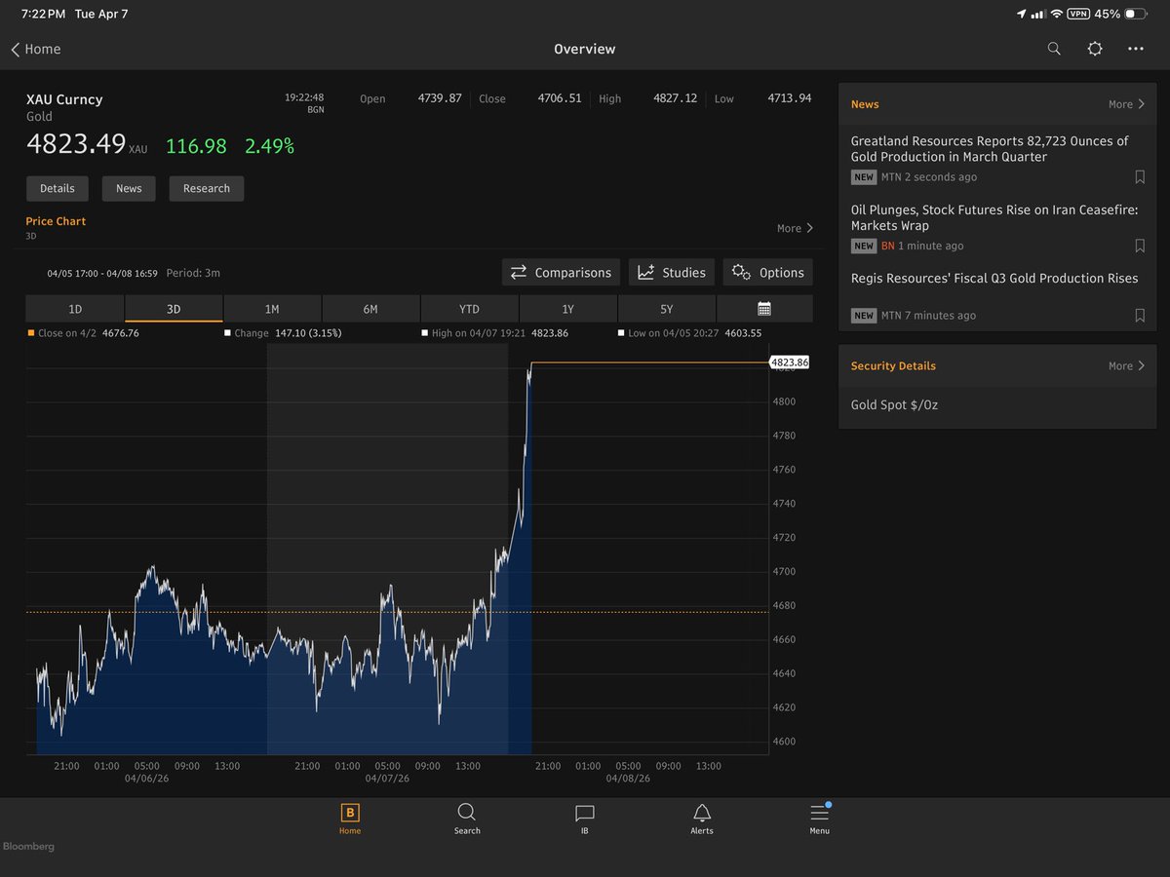Click the 4823.86 price label on chart

(x=789, y=362)
